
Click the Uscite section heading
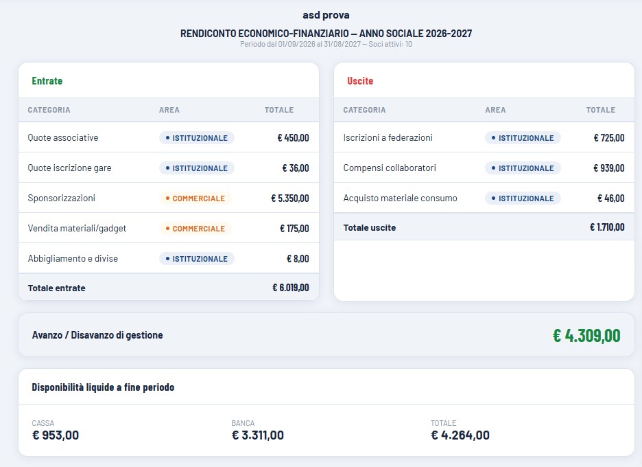[360, 81]
